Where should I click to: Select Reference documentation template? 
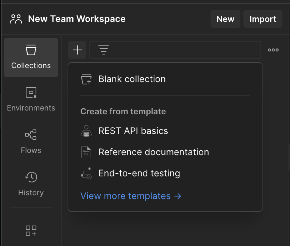[165, 152]
